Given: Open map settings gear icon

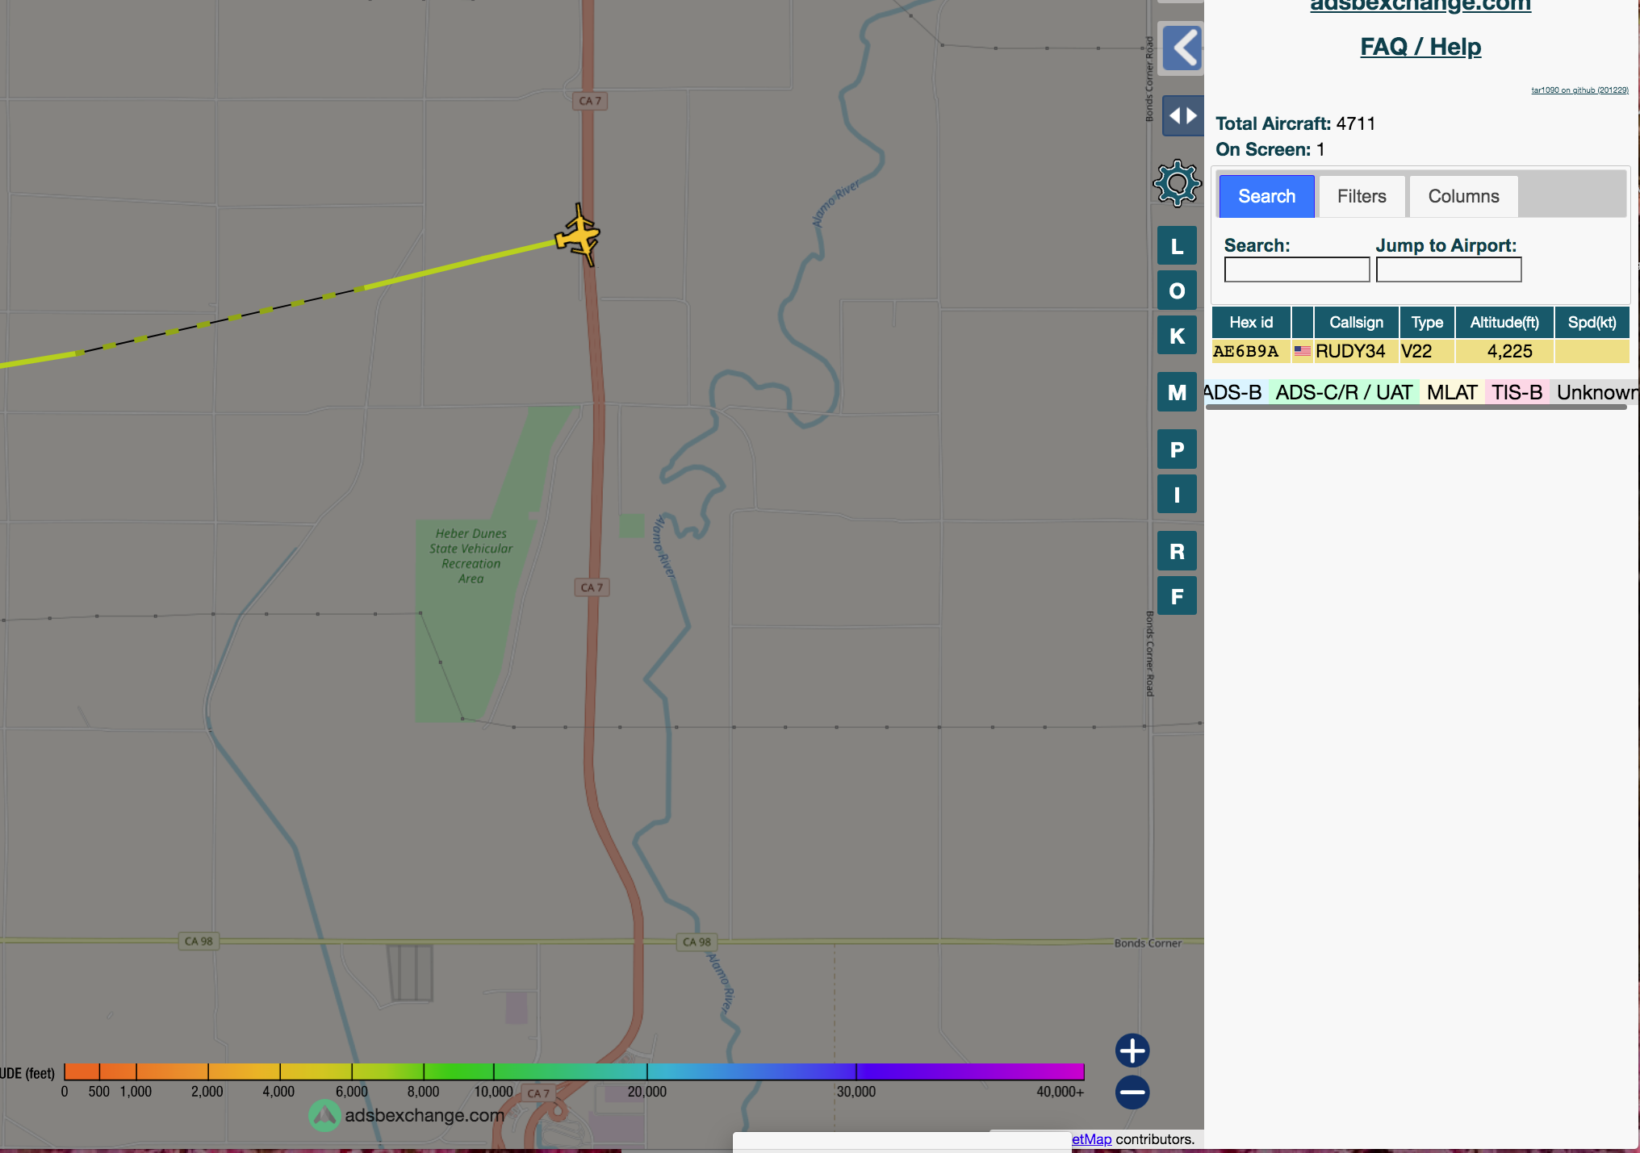Looking at the screenshot, I should pyautogui.click(x=1177, y=183).
